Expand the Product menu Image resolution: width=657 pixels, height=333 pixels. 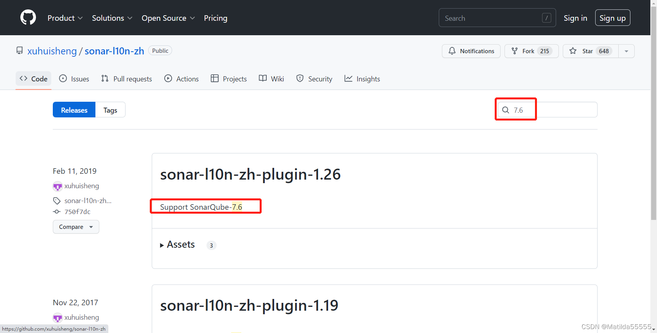click(x=65, y=18)
